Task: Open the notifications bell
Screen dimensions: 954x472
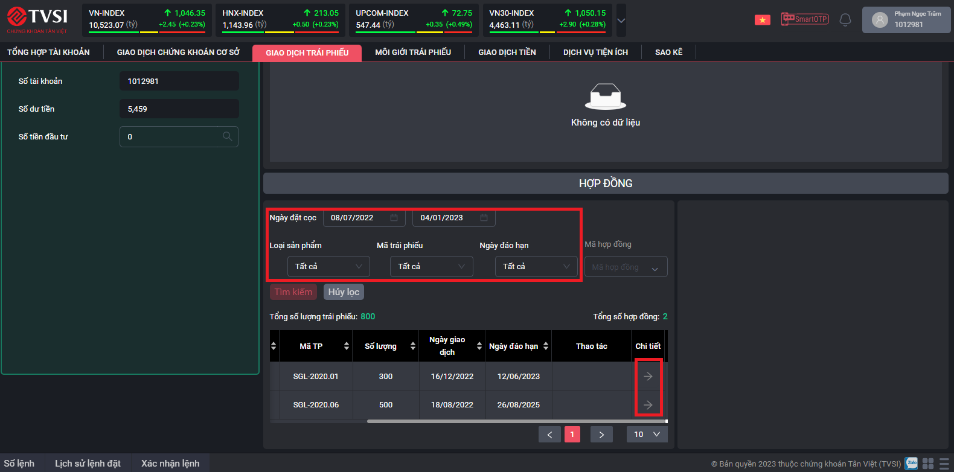Action: 845,20
